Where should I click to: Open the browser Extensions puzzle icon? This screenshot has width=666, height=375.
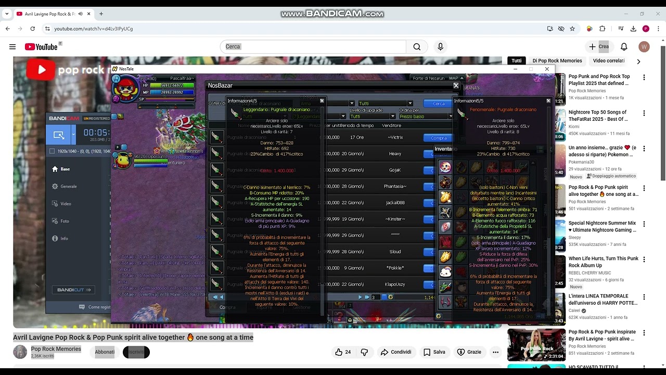[x=603, y=29]
